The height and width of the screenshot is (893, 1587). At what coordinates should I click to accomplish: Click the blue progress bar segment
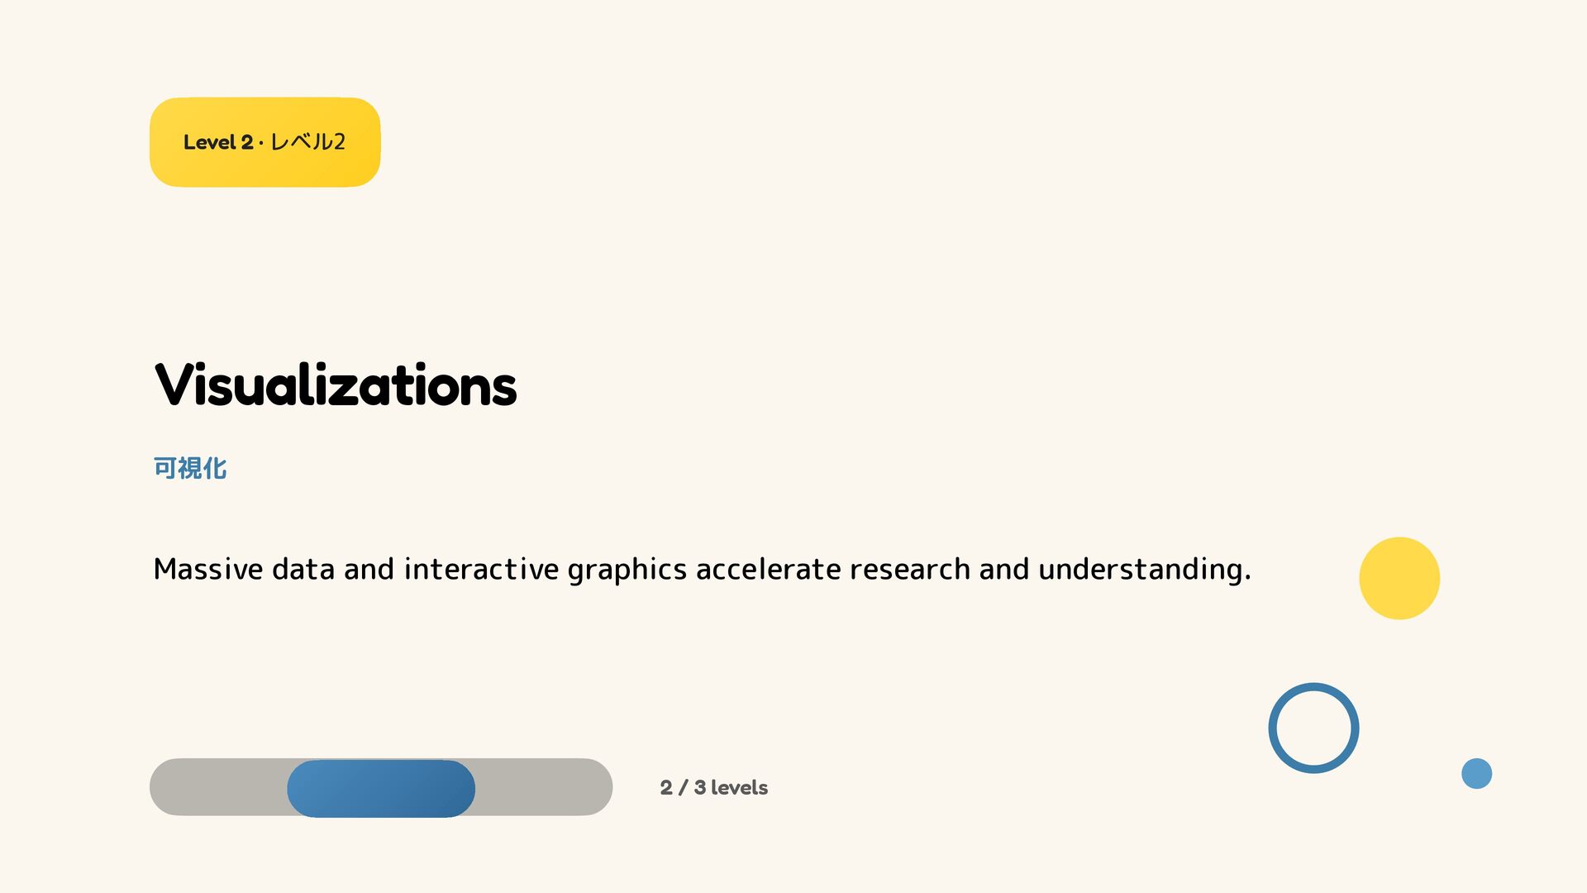click(381, 788)
